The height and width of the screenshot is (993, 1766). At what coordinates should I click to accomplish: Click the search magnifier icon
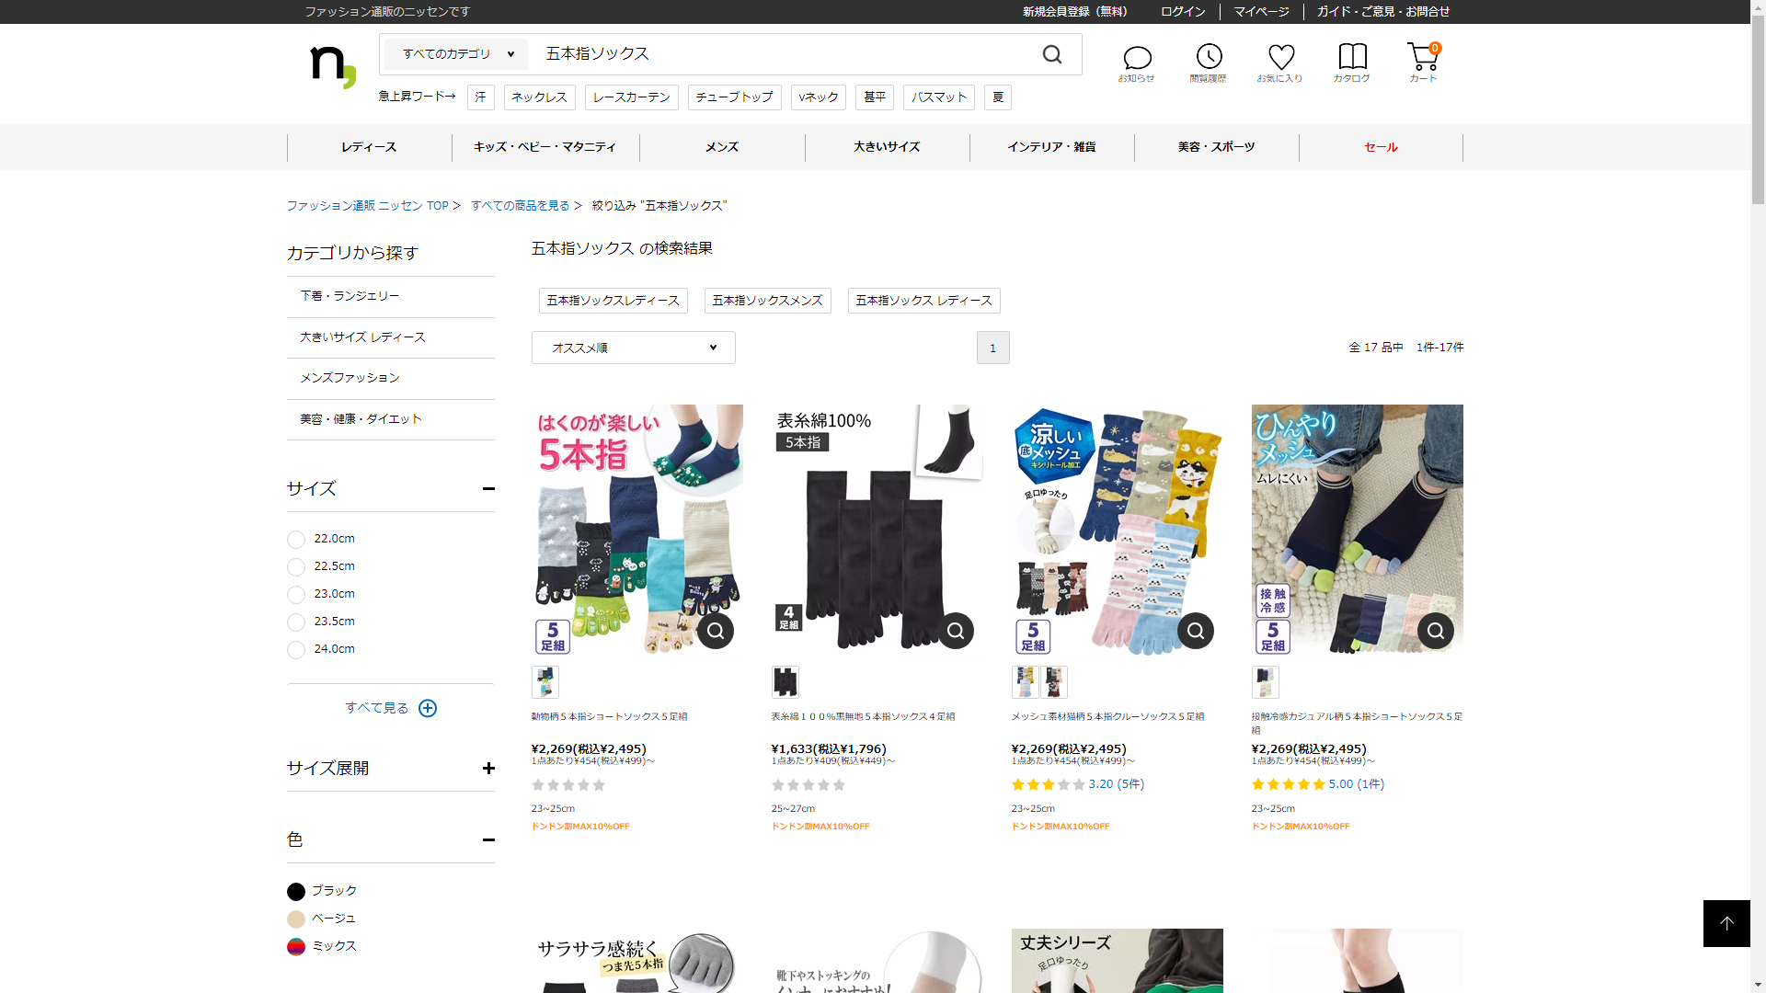[x=1052, y=55]
